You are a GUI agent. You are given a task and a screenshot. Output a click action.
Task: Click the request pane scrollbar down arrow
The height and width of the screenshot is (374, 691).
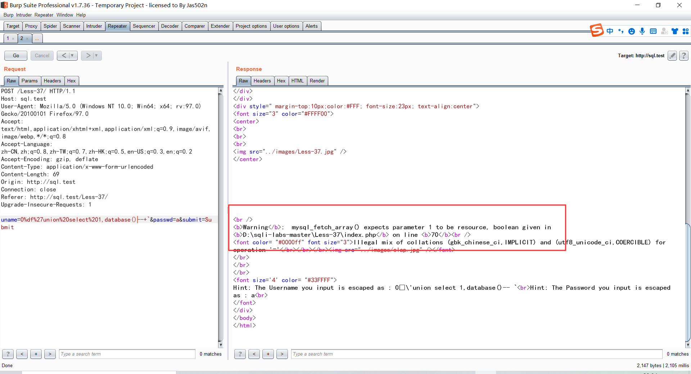click(221, 345)
